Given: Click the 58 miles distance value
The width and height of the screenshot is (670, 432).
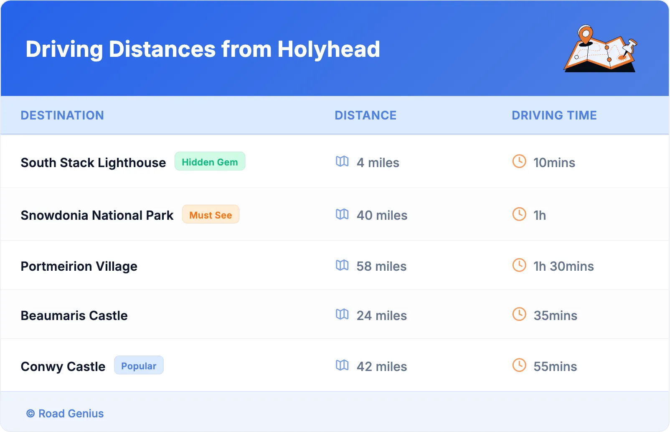Looking at the screenshot, I should pyautogui.click(x=381, y=266).
